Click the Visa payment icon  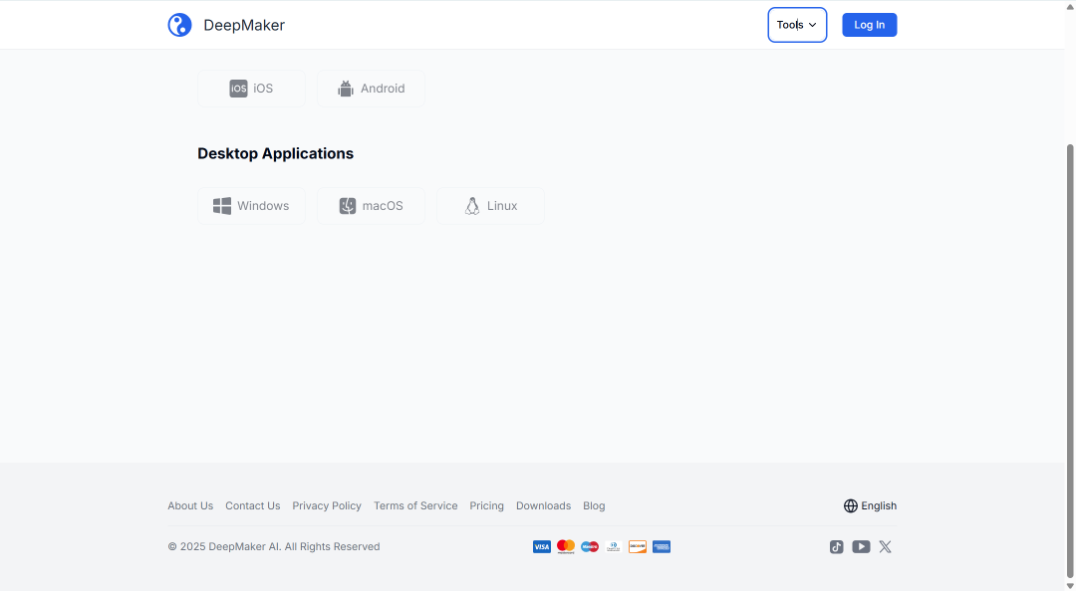pyautogui.click(x=541, y=546)
